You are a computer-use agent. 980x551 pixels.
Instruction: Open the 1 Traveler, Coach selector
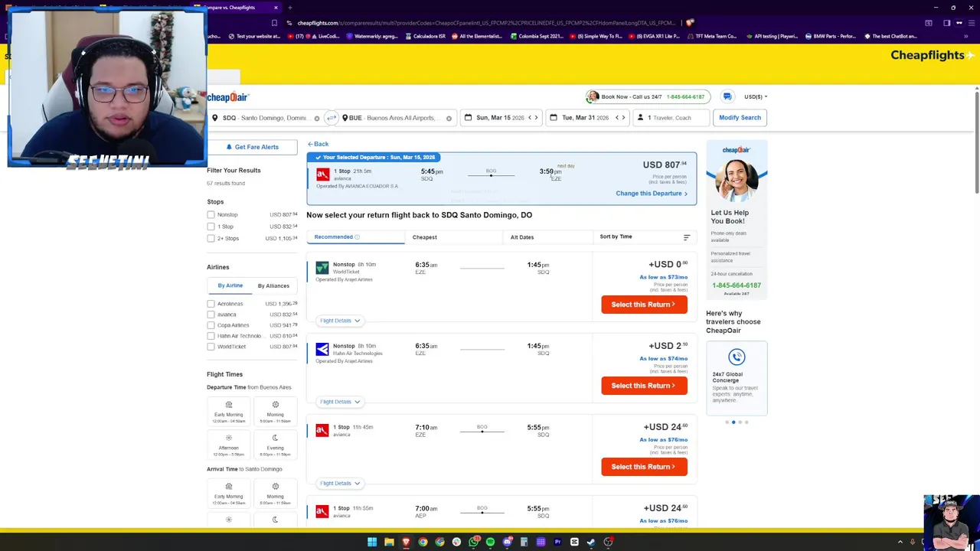tap(671, 118)
